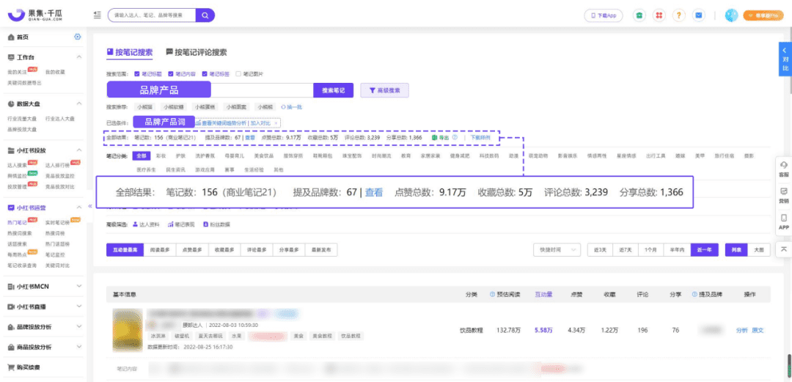Sort by 点赞最多

(x=192, y=250)
